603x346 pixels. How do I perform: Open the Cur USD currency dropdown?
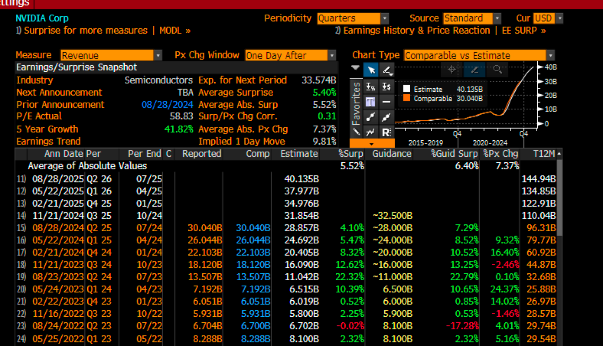[548, 18]
